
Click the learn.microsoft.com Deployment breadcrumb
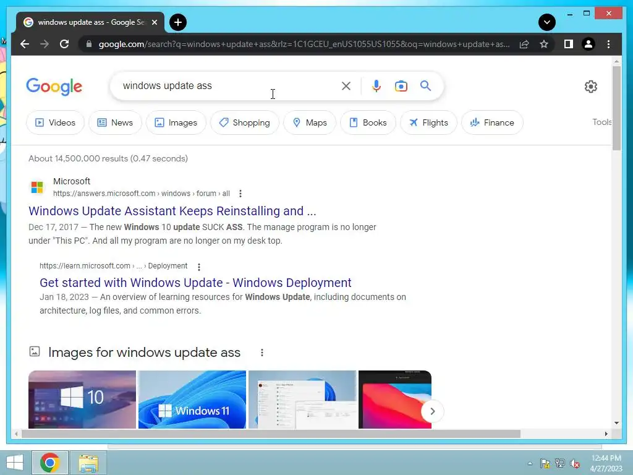(x=114, y=266)
